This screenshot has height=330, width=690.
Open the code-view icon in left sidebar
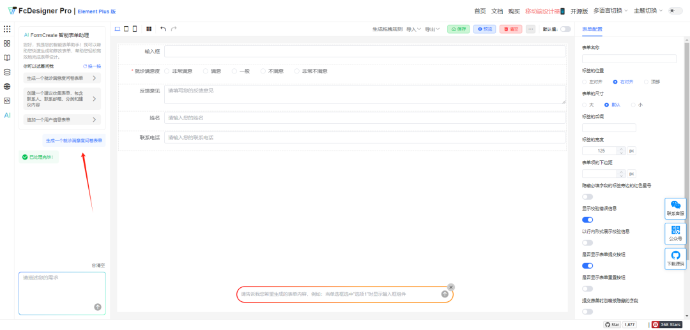coord(7,101)
